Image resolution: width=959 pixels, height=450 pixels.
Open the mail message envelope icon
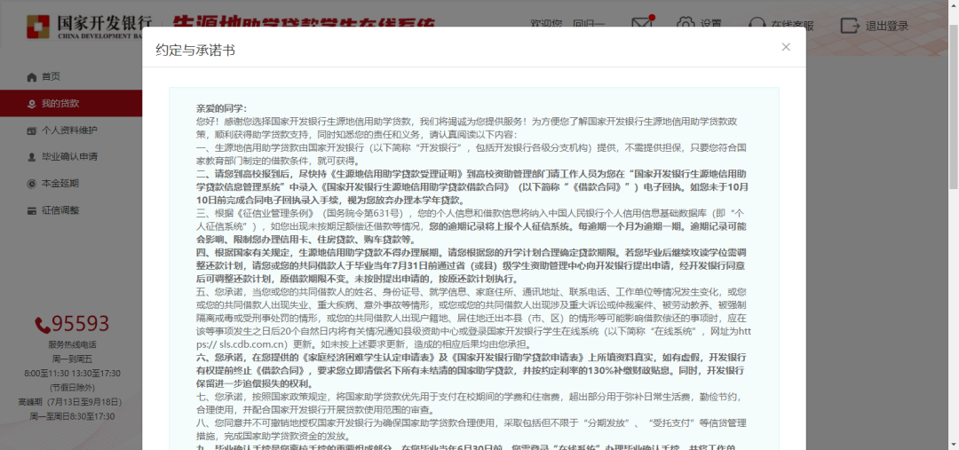click(x=643, y=25)
